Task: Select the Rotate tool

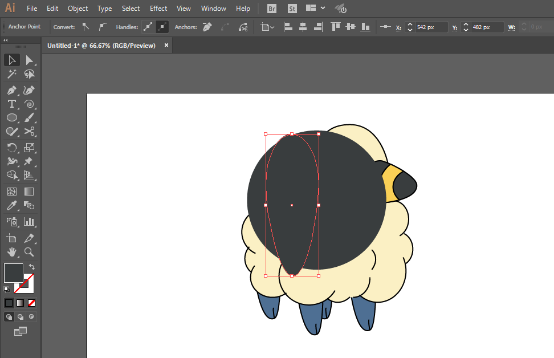Action: [11, 148]
